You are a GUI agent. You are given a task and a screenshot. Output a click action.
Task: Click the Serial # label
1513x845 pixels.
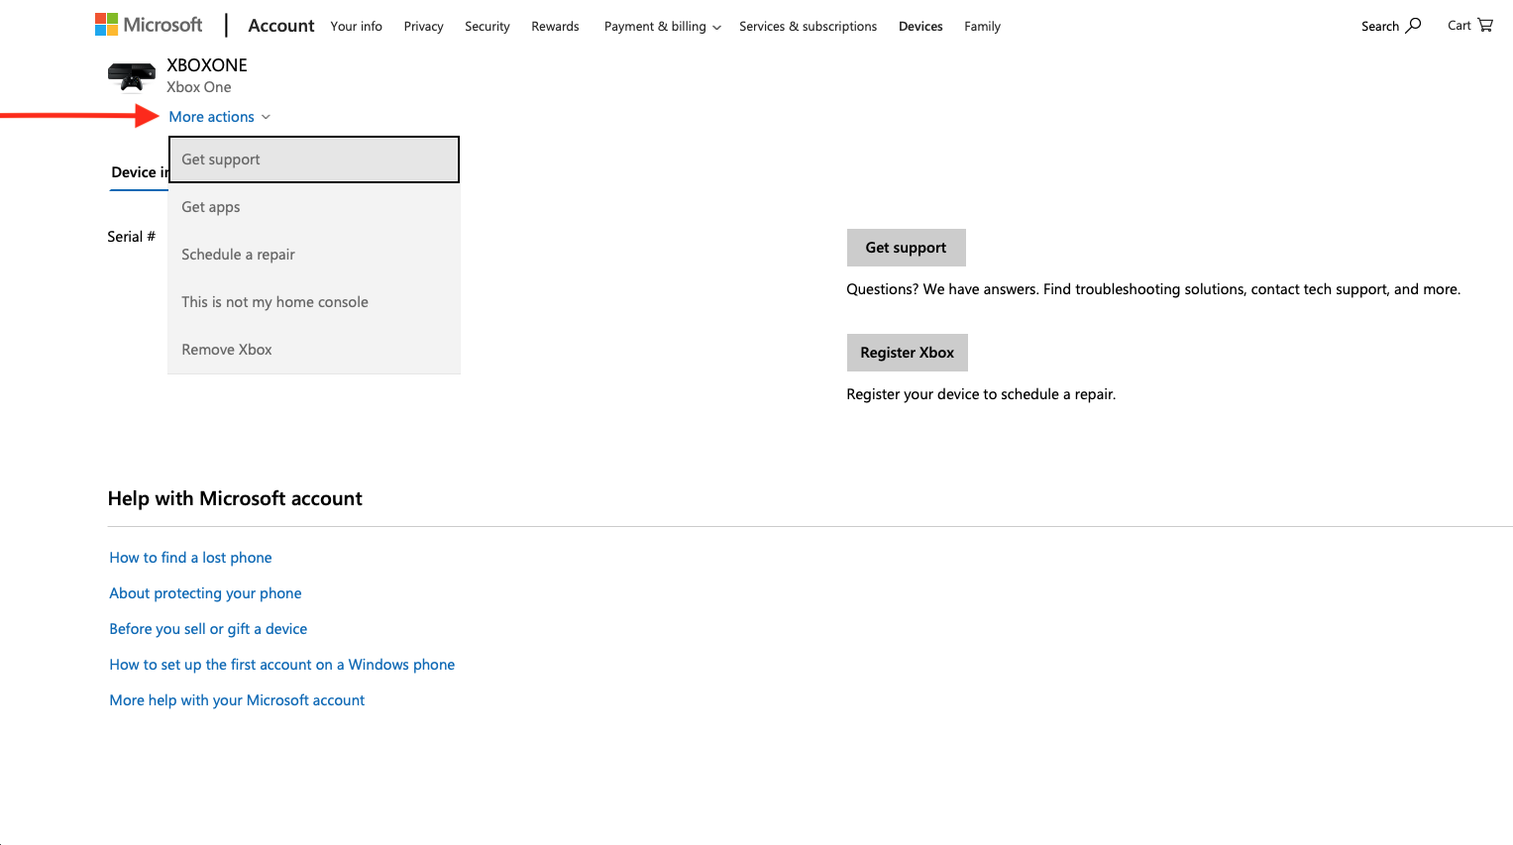coord(131,237)
